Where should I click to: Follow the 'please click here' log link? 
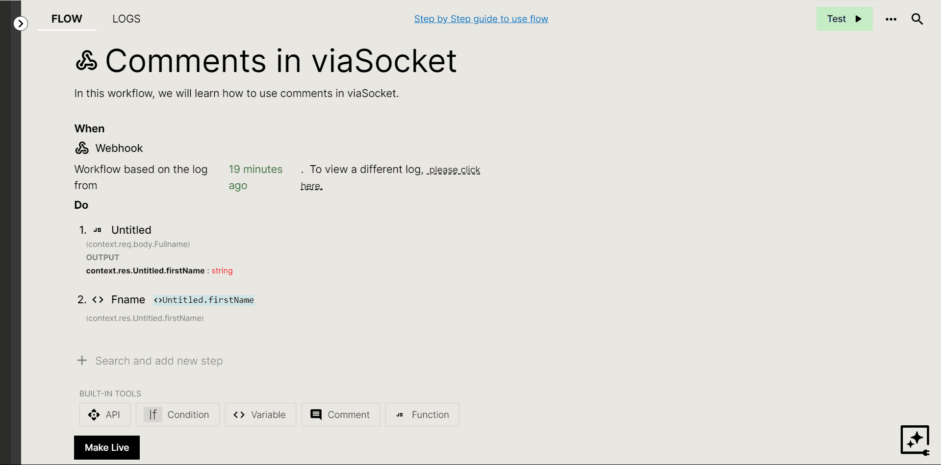(x=390, y=177)
